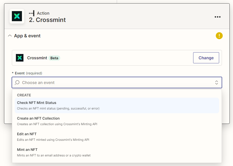233x166 pixels.
Task: Select the Create an NFT Collection event
Action: (x=117, y=121)
